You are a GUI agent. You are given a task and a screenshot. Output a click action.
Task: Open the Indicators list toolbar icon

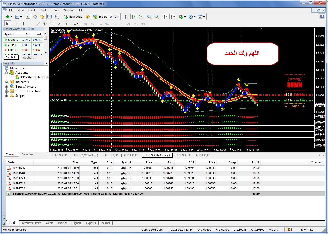pos(181,17)
